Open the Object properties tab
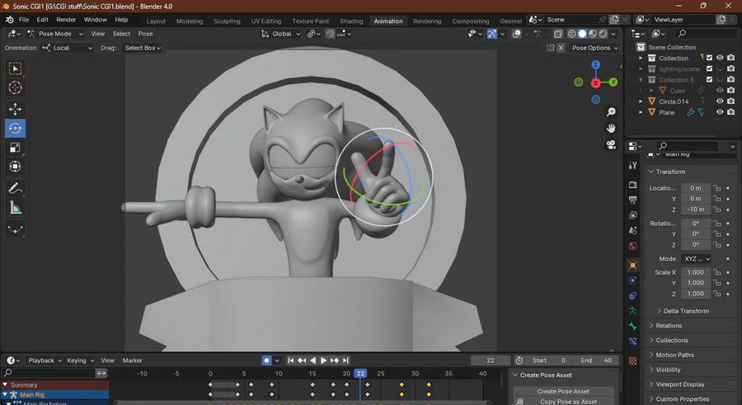 tap(632, 265)
